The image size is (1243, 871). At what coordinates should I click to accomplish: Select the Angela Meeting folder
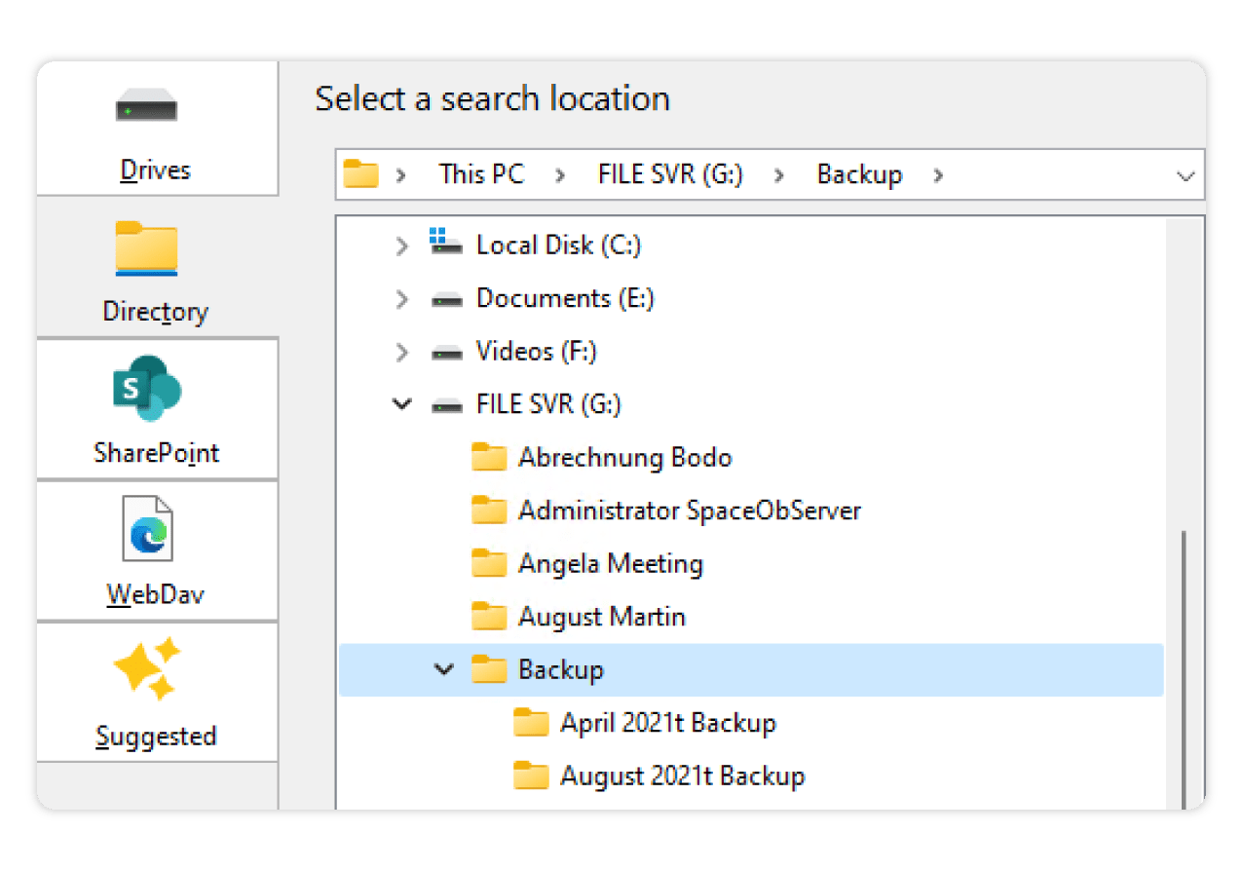coord(610,563)
